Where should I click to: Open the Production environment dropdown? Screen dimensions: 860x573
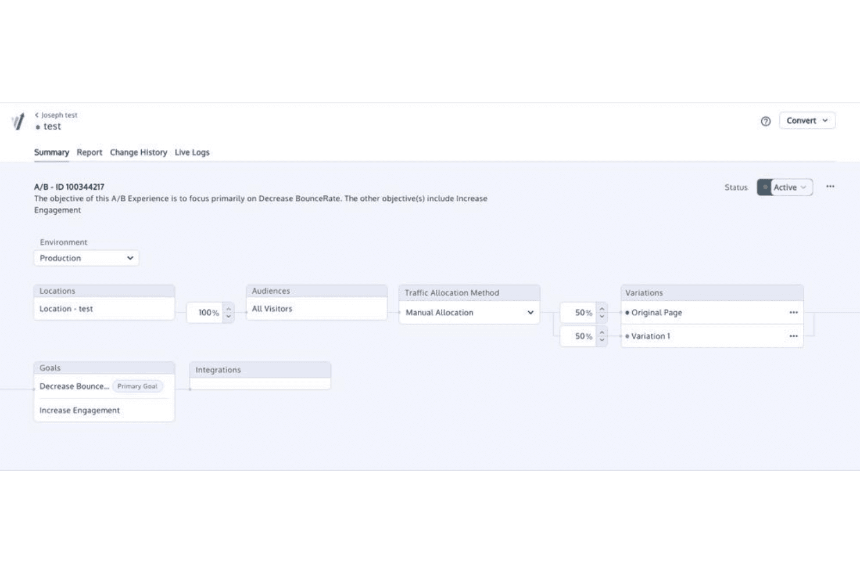coord(86,258)
